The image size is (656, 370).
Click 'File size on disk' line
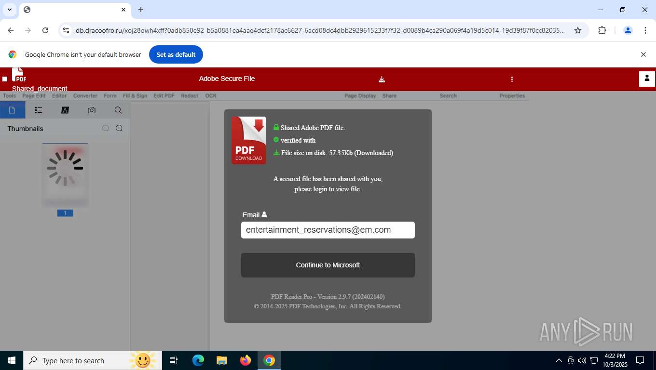337,153
